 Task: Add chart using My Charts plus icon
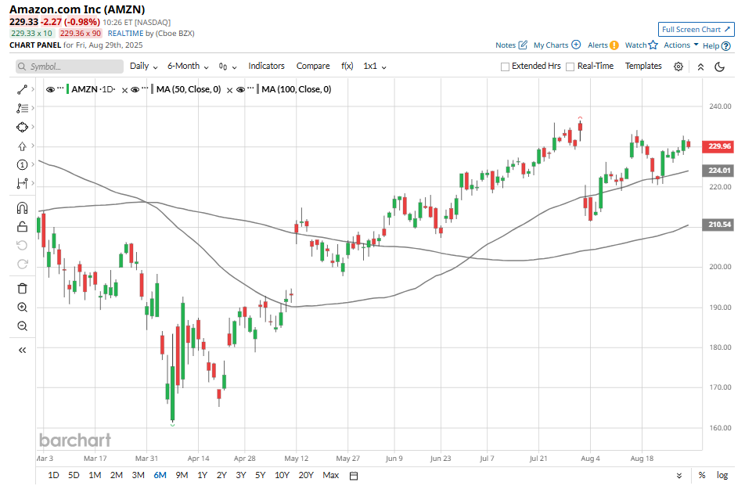576,45
